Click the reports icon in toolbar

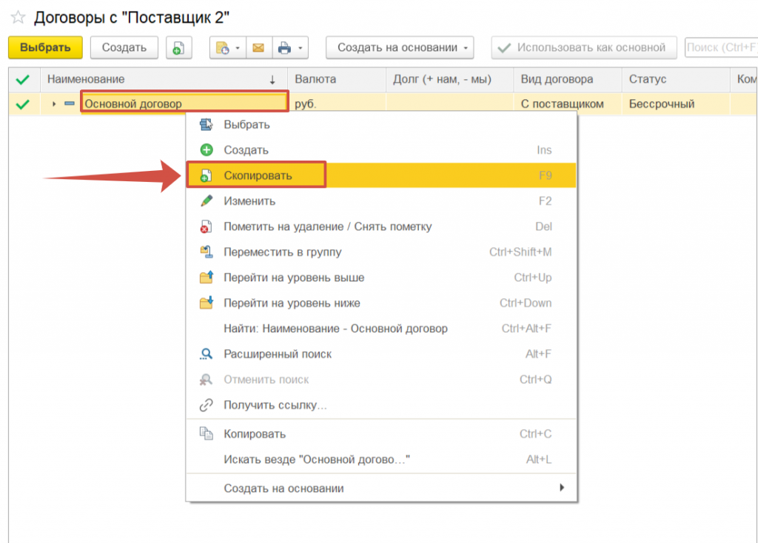(x=222, y=48)
